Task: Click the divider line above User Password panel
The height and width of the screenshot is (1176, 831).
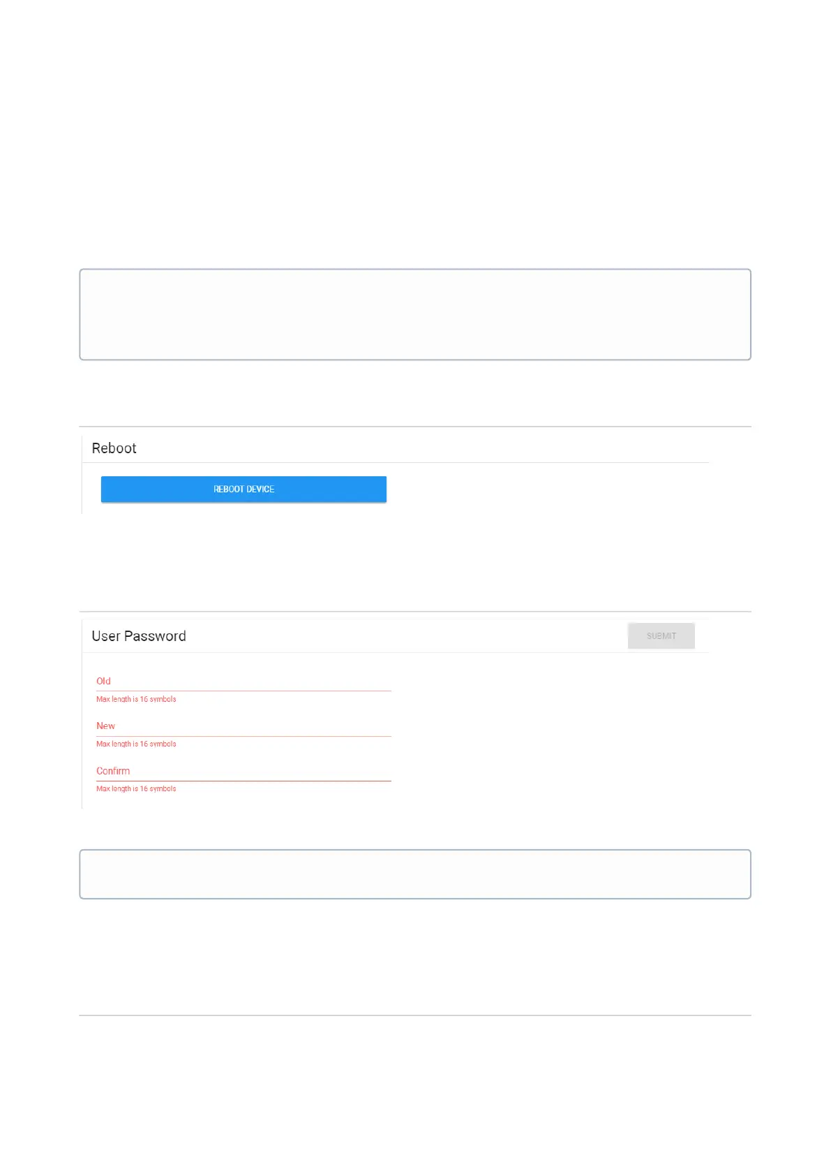Action: point(415,611)
